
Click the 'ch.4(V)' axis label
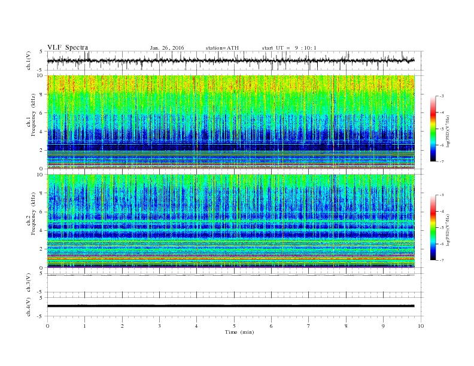click(29, 307)
